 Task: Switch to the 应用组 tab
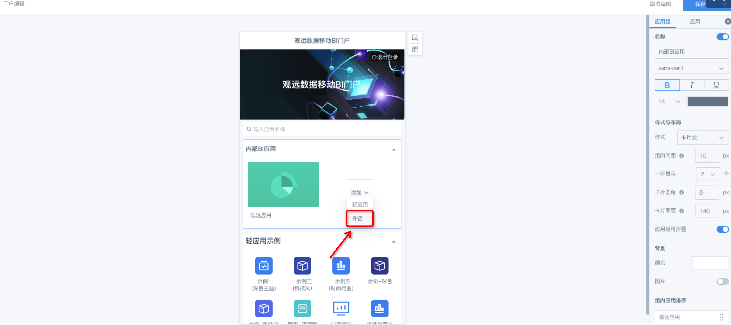click(x=662, y=21)
